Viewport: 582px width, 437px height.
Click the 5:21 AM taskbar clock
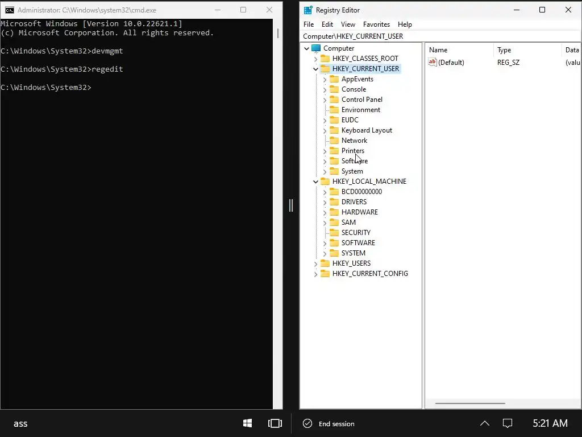(550, 423)
